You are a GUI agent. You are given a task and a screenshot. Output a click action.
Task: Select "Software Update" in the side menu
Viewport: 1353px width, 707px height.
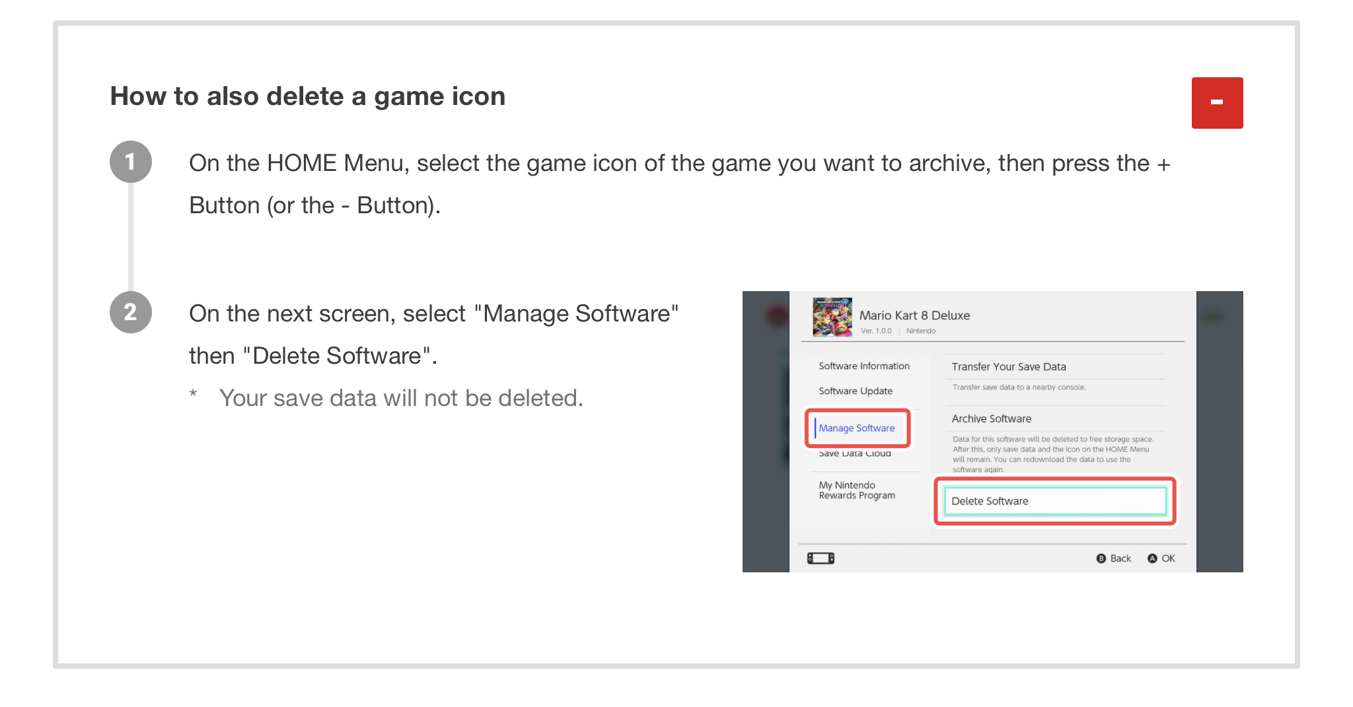pos(856,391)
